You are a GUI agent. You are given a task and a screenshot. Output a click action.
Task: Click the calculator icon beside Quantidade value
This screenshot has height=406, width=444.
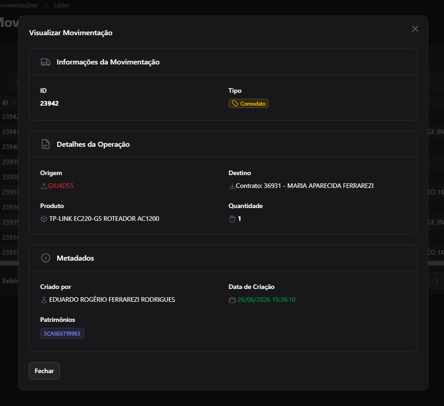point(232,219)
